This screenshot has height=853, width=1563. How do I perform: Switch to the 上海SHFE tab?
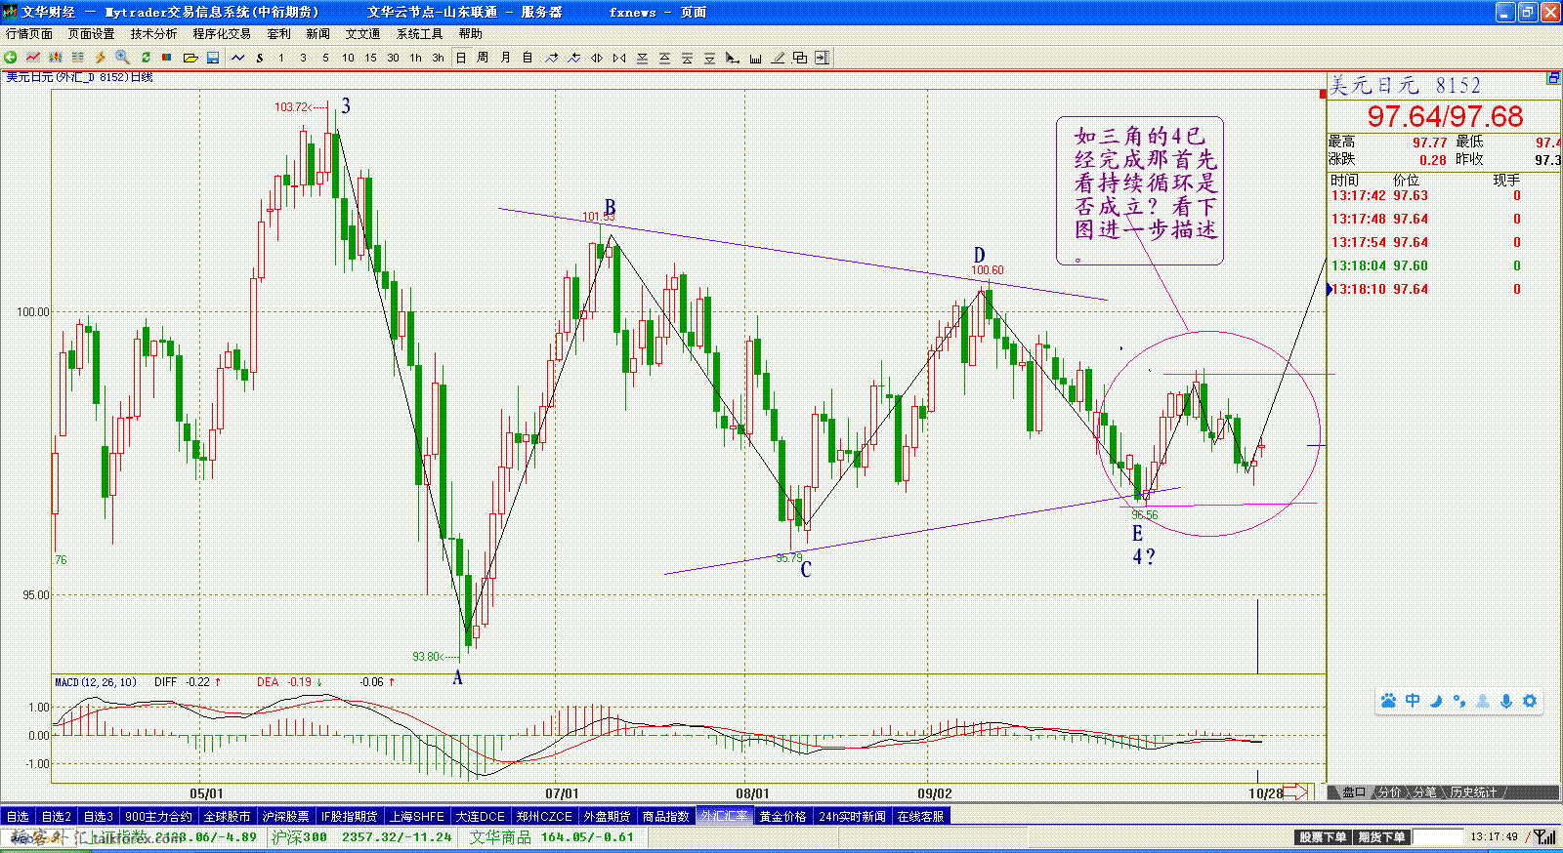pyautogui.click(x=417, y=817)
